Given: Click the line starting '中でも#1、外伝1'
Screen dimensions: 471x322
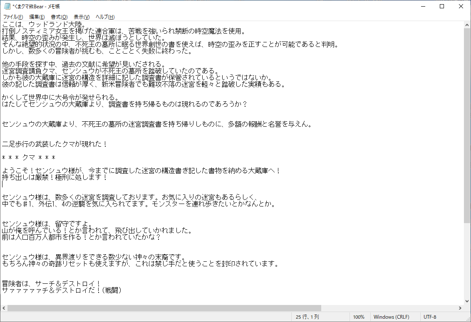Looking at the screenshot, I should point(139,204).
